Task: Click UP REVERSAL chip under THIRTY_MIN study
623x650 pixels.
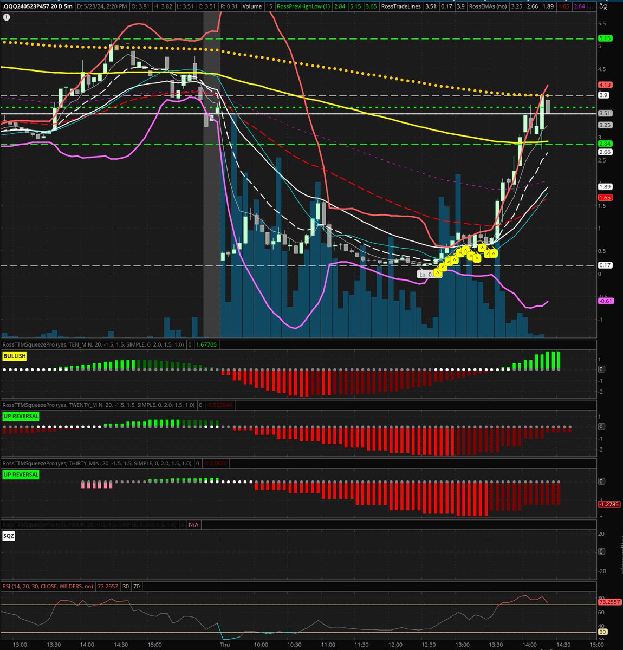Action: (x=21, y=474)
